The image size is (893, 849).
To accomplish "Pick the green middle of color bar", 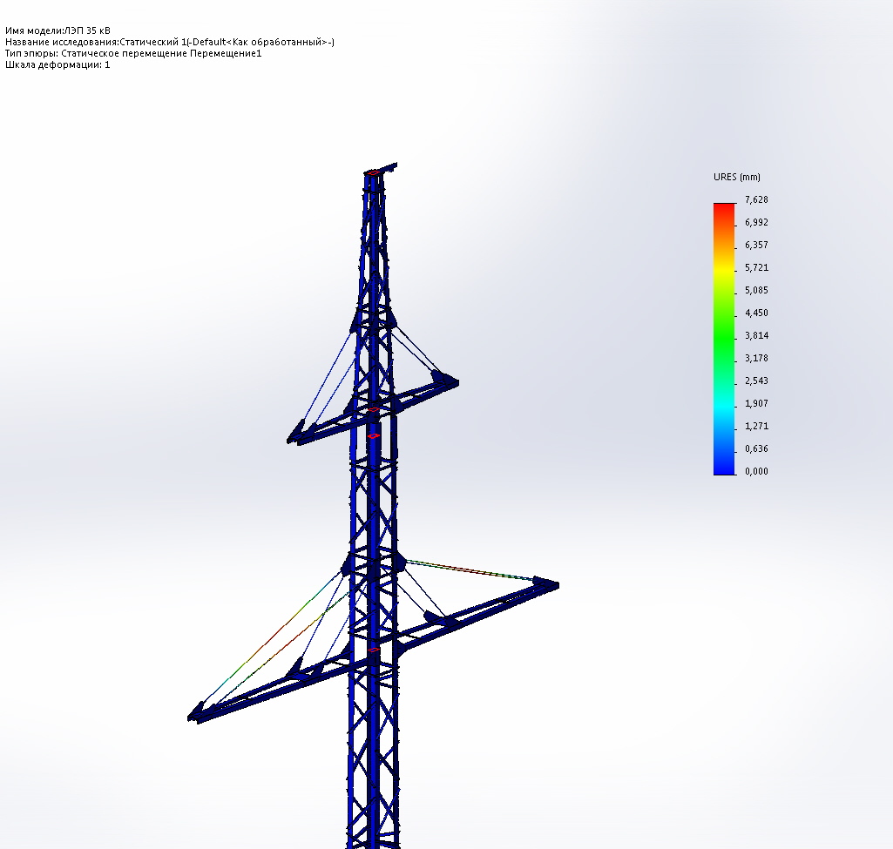I will tap(725, 336).
